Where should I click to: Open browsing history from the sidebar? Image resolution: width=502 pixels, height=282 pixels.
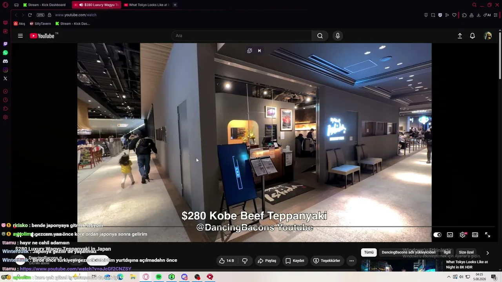tap(5, 100)
